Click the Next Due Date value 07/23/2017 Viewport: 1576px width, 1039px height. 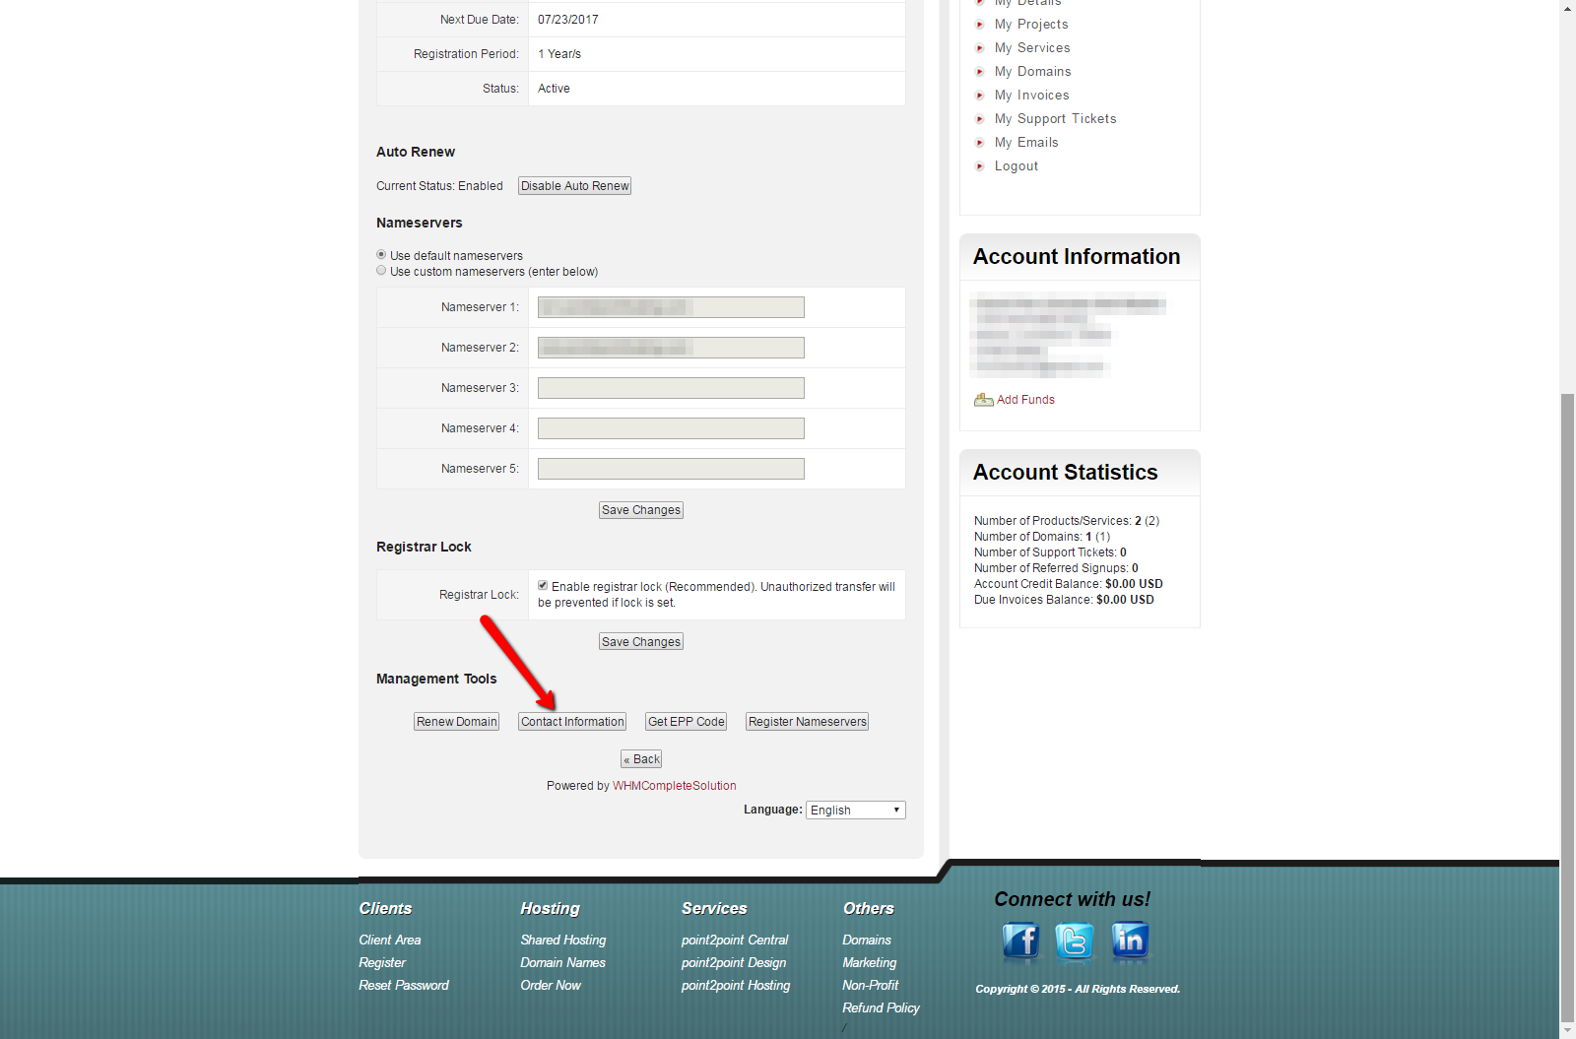coord(568,20)
